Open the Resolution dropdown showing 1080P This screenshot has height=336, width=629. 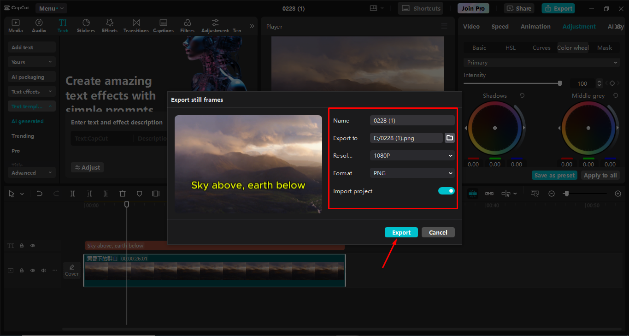(x=411, y=155)
